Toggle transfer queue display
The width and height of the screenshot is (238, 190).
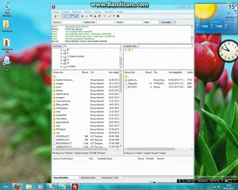pos(77,16)
